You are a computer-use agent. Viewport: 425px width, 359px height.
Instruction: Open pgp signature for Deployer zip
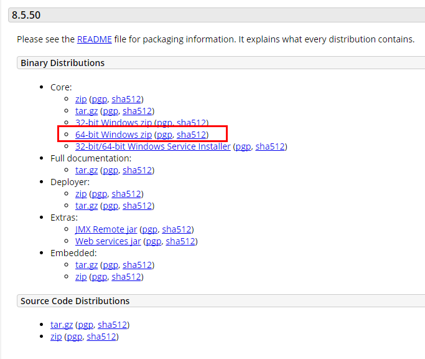(x=100, y=194)
